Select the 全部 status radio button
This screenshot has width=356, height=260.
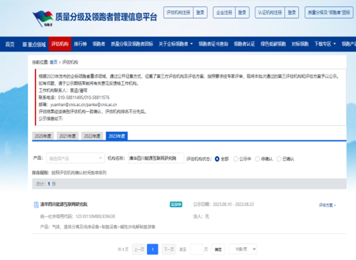click(217, 159)
